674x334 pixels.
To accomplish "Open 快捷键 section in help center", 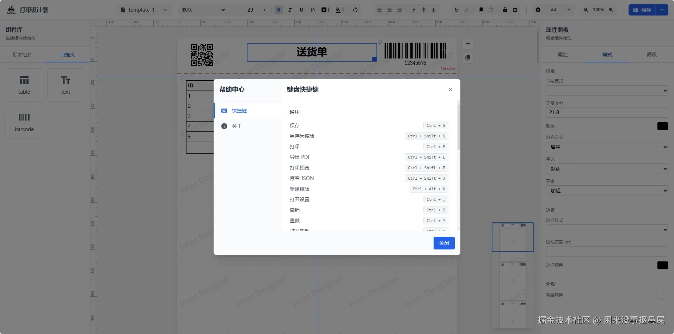I will click(247, 111).
